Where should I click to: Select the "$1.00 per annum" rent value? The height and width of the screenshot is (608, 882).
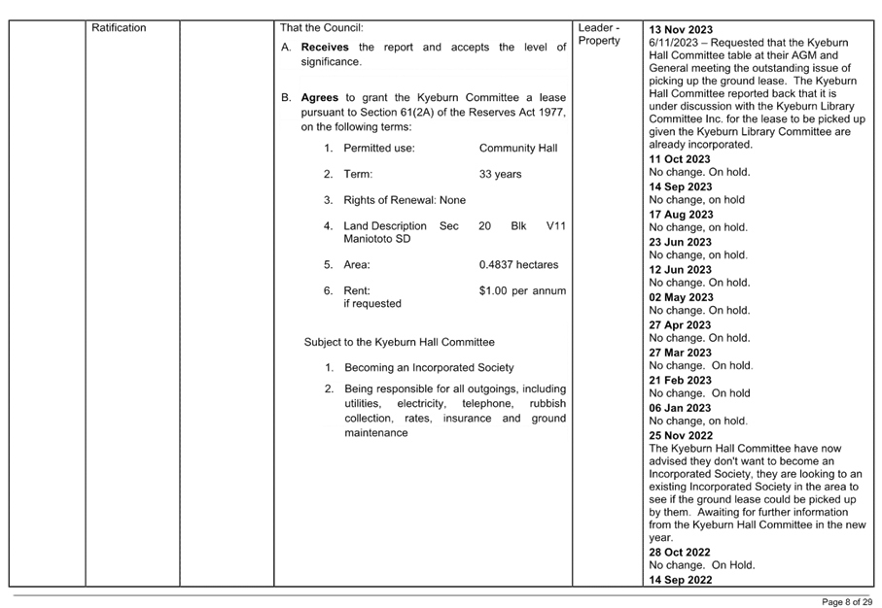click(x=523, y=291)
